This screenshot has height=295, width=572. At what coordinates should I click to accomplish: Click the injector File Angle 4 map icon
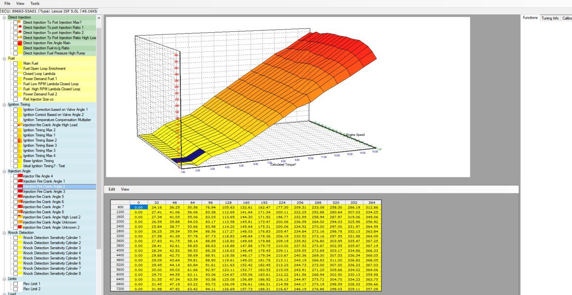(21, 176)
